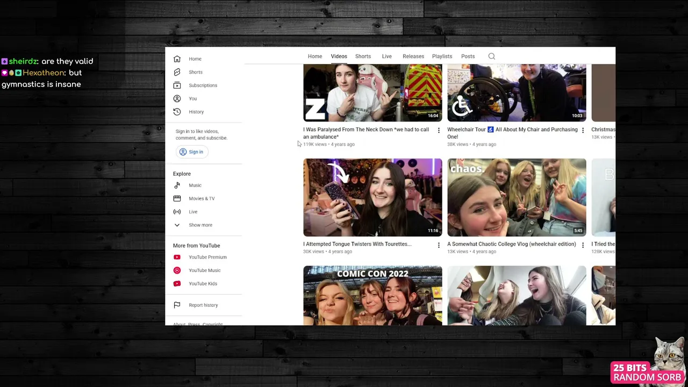
Task: Open the COMIC CON 2022 video thumbnail
Action: tap(372, 295)
